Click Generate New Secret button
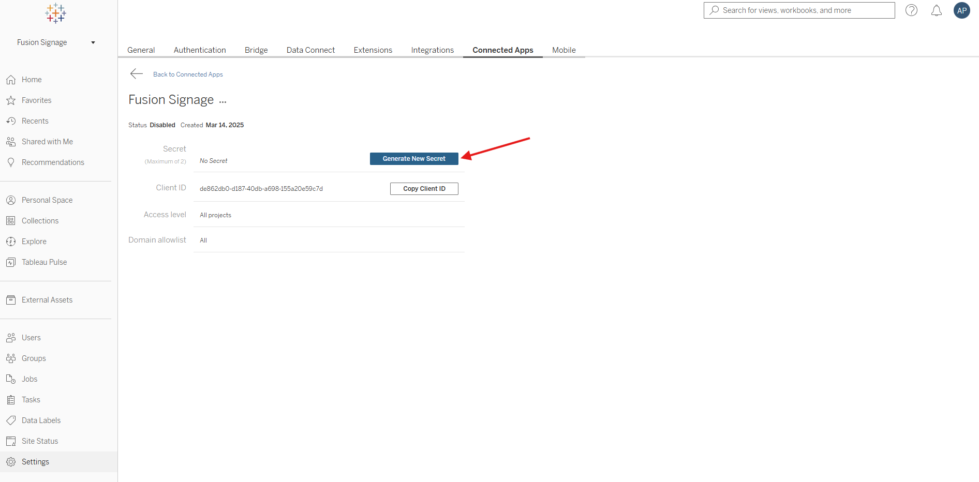The height and width of the screenshot is (482, 979). click(414, 159)
